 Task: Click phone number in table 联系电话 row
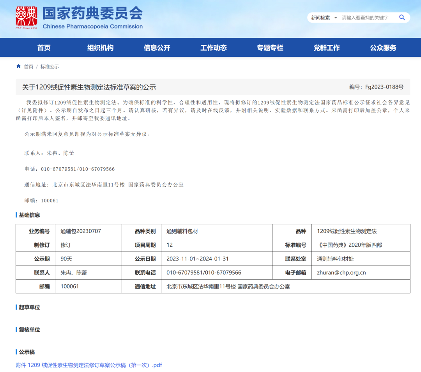(204, 273)
